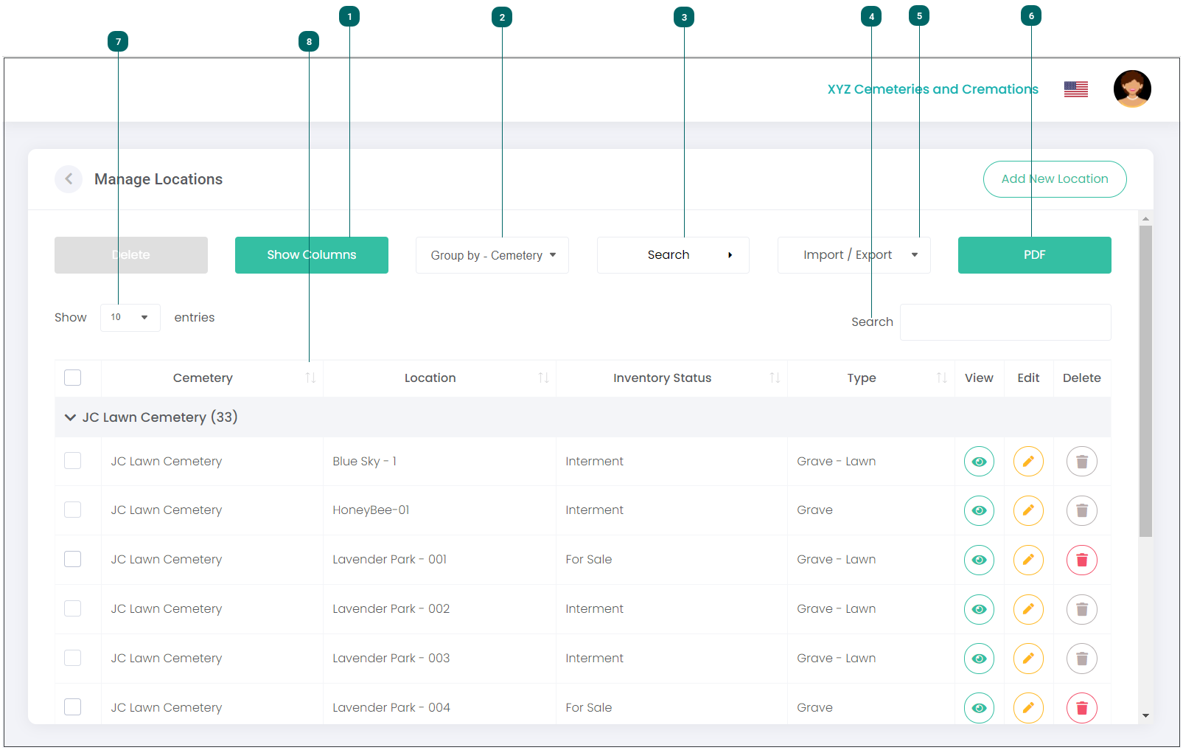Click pencil edit icon for HoneyBee-01
Screen dimensions: 1183x750
point(1028,510)
